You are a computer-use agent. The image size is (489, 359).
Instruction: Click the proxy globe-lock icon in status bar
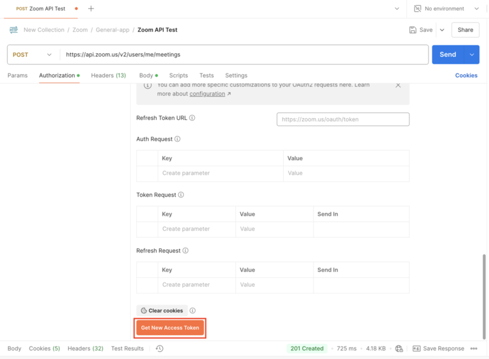coord(399,348)
